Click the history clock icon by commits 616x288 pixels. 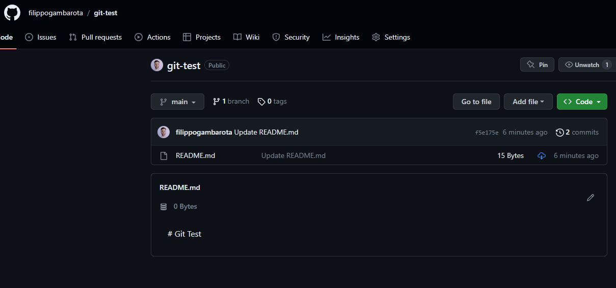coord(560,133)
